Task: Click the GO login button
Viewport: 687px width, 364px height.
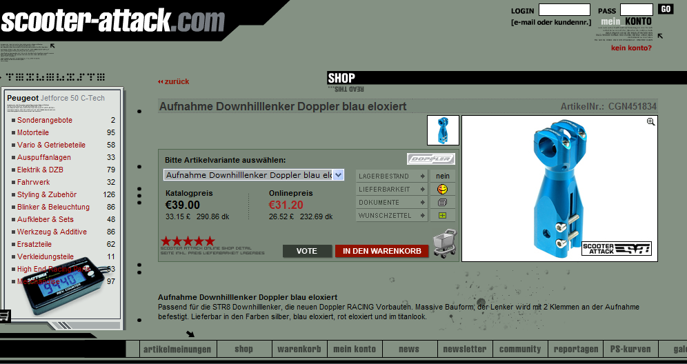Action: click(x=665, y=9)
